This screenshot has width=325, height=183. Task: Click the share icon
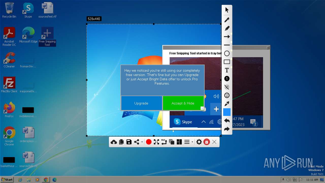point(137,142)
